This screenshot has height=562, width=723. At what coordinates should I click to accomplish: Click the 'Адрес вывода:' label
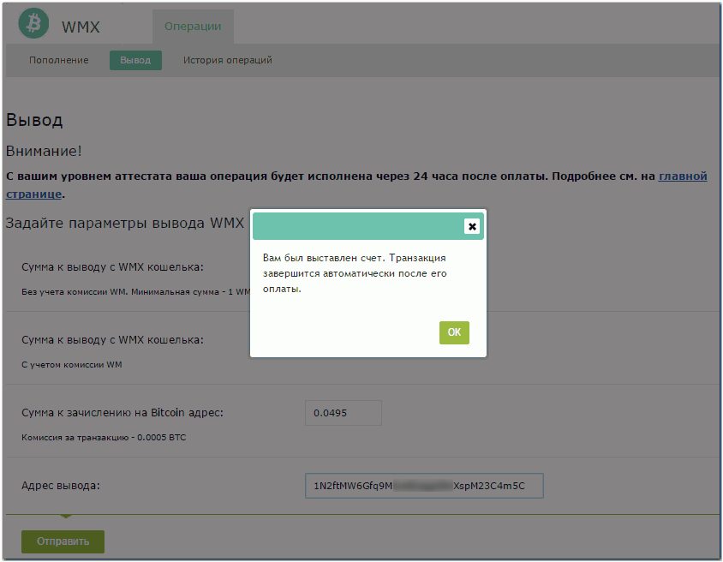point(61,486)
